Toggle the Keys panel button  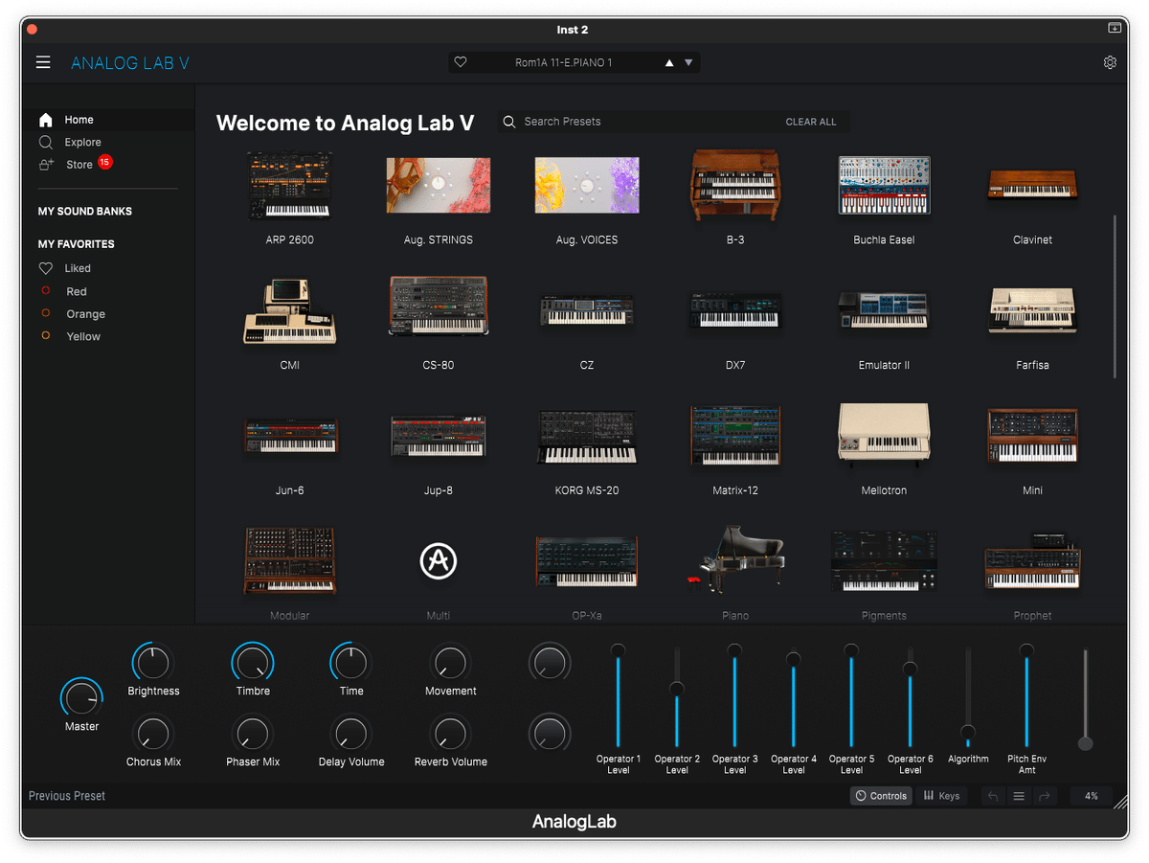pyautogui.click(x=941, y=796)
